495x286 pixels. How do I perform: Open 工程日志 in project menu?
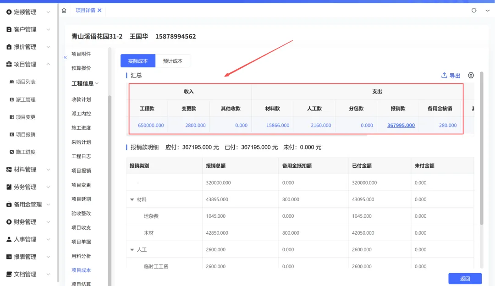[x=81, y=156]
